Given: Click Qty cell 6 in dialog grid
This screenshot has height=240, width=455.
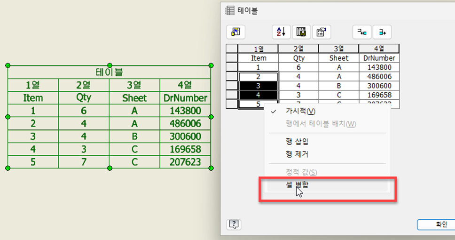Looking at the screenshot, I should pos(298,67).
